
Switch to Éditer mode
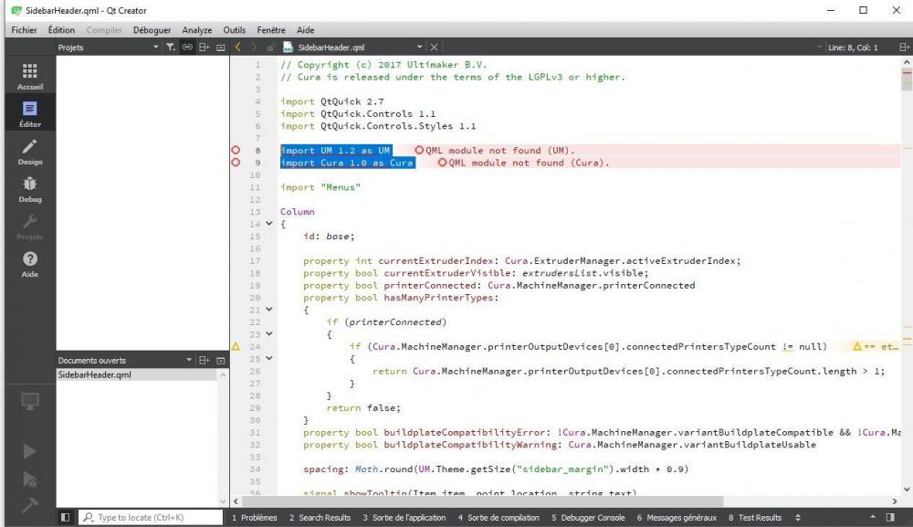(x=30, y=114)
